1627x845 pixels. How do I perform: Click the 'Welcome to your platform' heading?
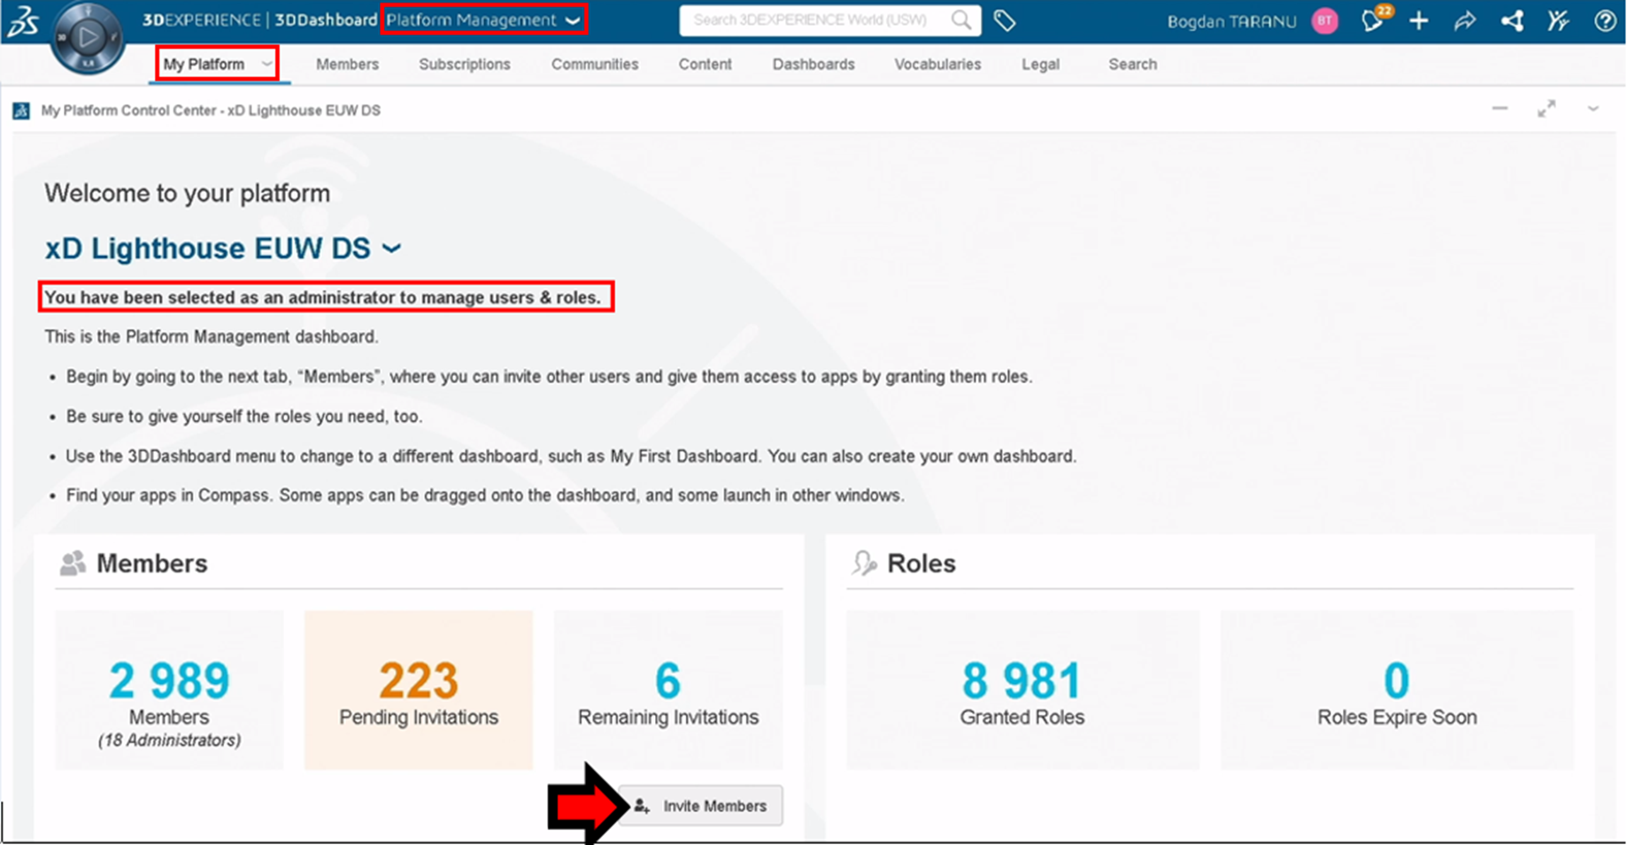pyautogui.click(x=188, y=193)
